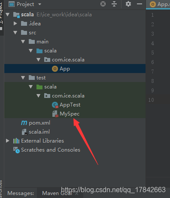Select External Libraries label
This screenshot has width=170, height=198.
tap(42, 141)
